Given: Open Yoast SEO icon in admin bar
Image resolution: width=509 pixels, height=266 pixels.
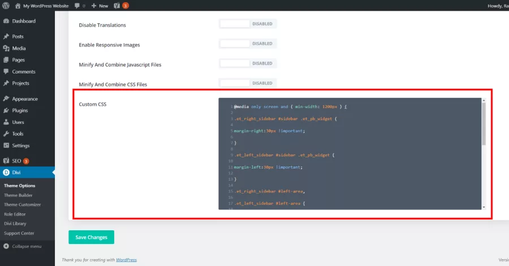Looking at the screenshot, I should click(117, 6).
